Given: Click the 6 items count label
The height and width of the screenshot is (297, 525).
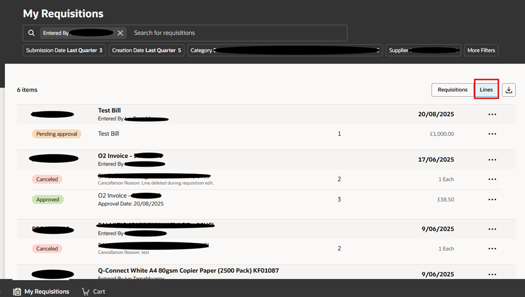Looking at the screenshot, I should [27, 90].
